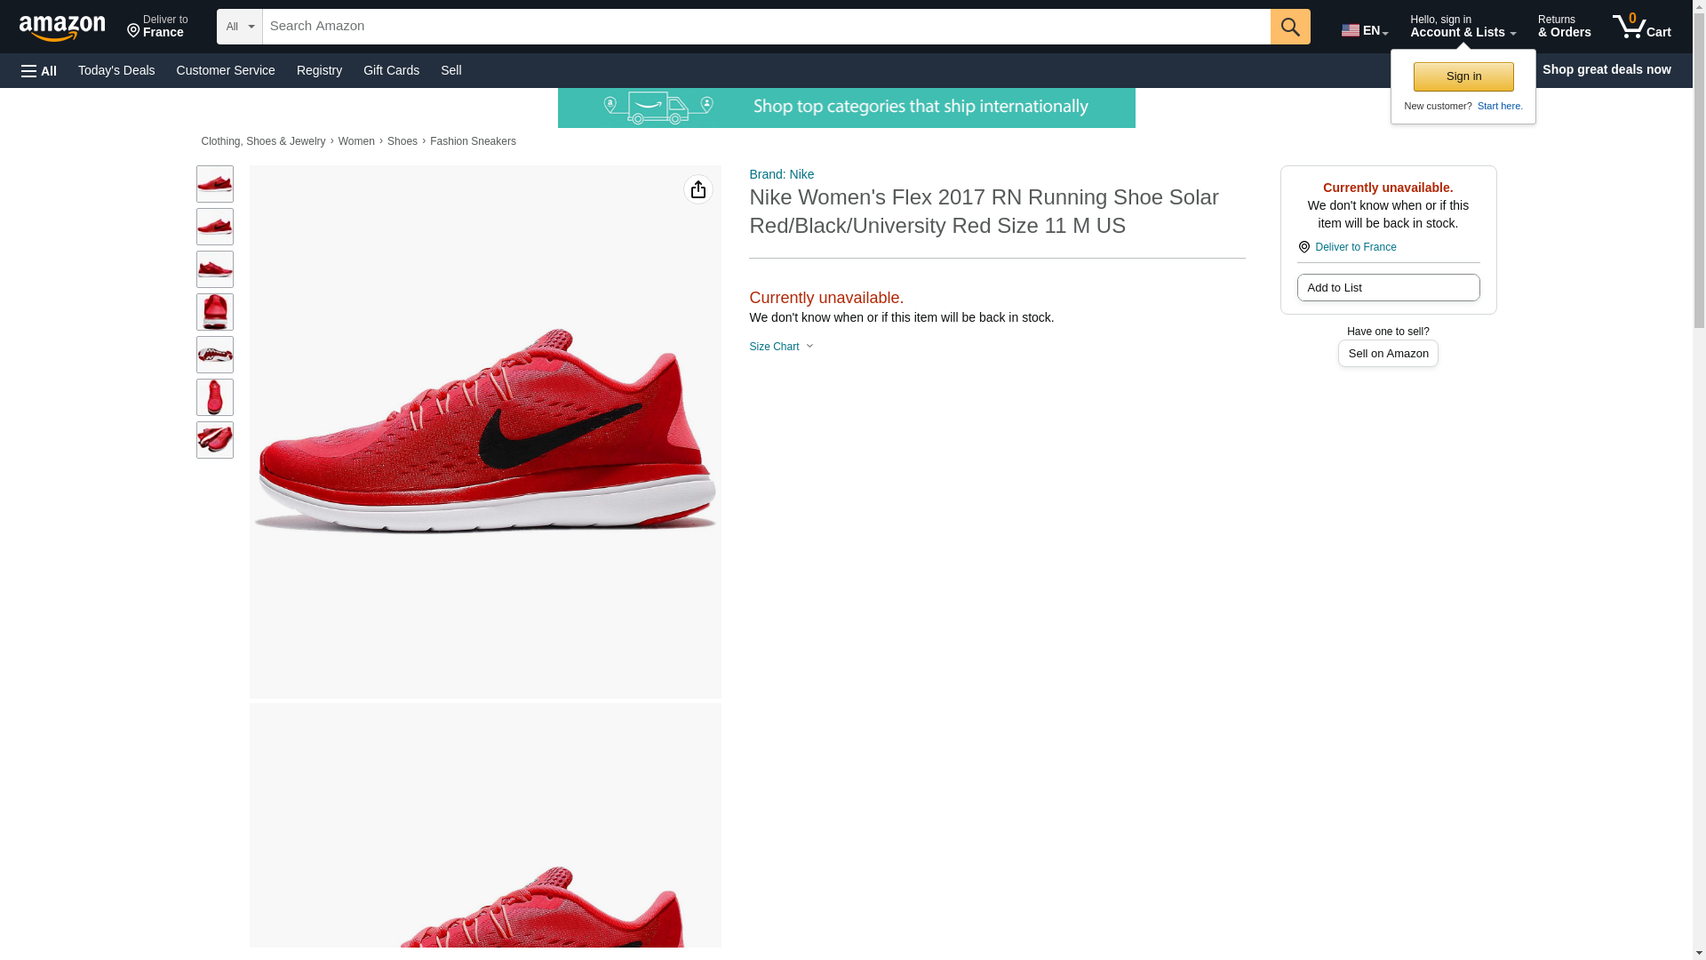Open the shopping cart
Screen dimensions: 1706x960
pos(1641,27)
